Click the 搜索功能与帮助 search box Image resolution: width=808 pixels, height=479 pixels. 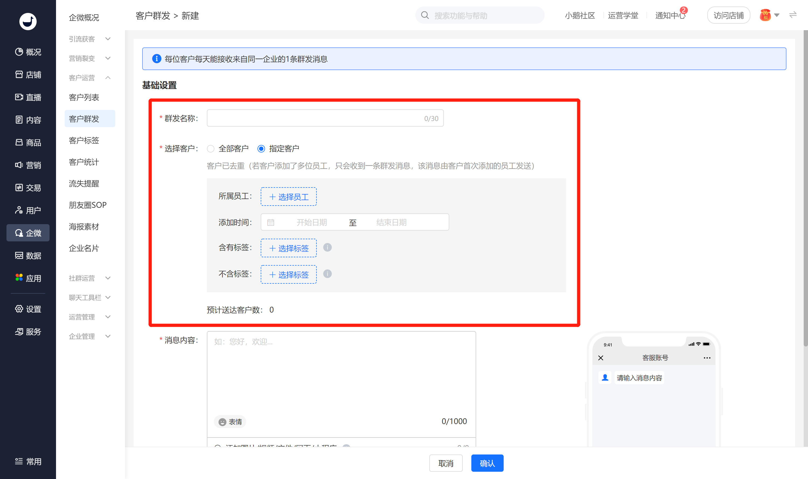coord(479,15)
